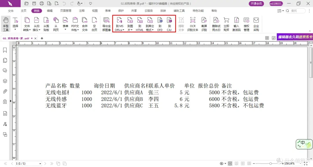Remove trial watermark (删除试用水印)
Viewport: 313px width, 167px height.
[216, 24]
